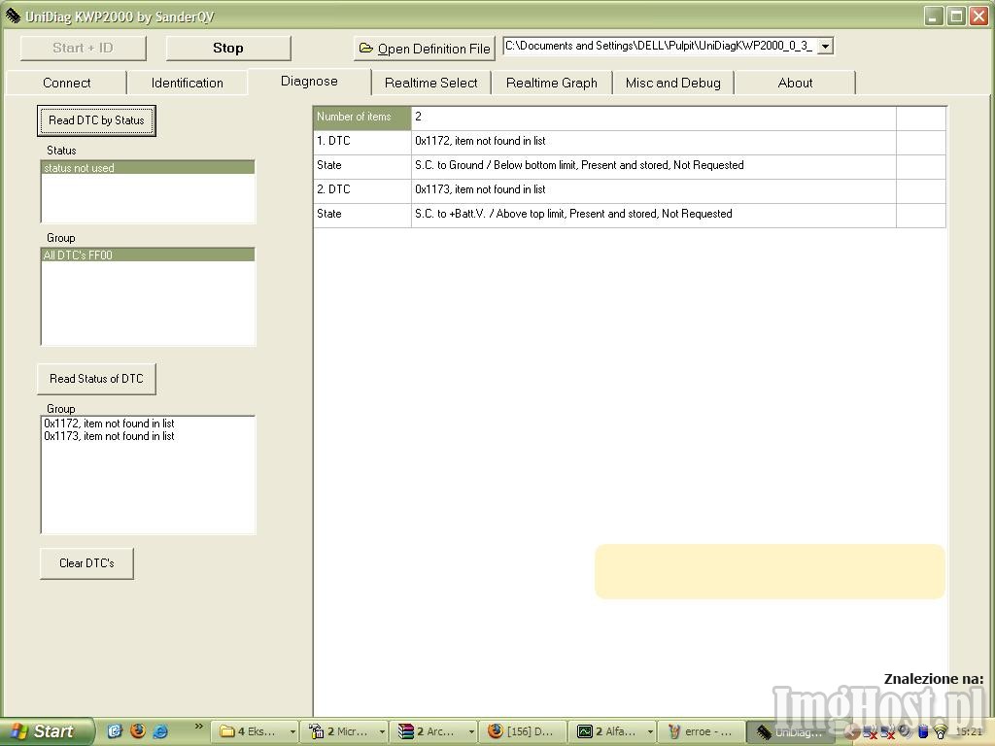Switch to Misc and Debug tab

(x=673, y=84)
